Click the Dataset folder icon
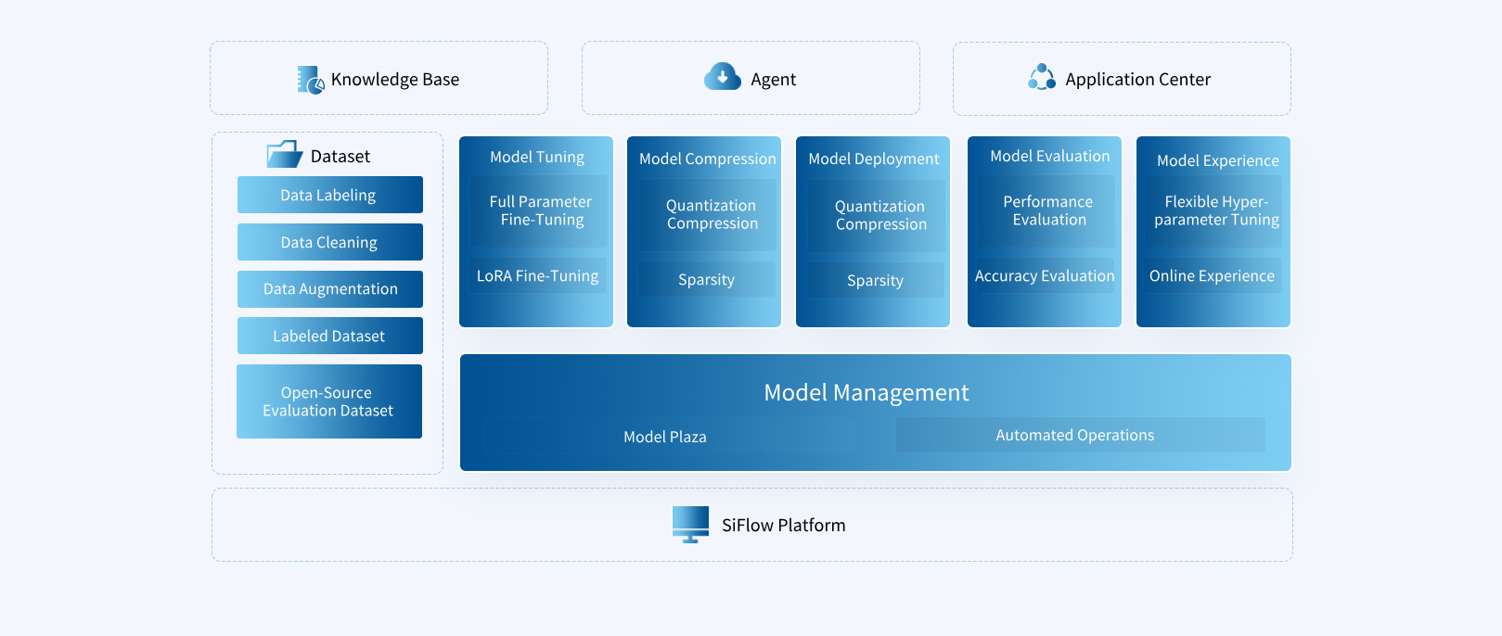 pos(285,154)
